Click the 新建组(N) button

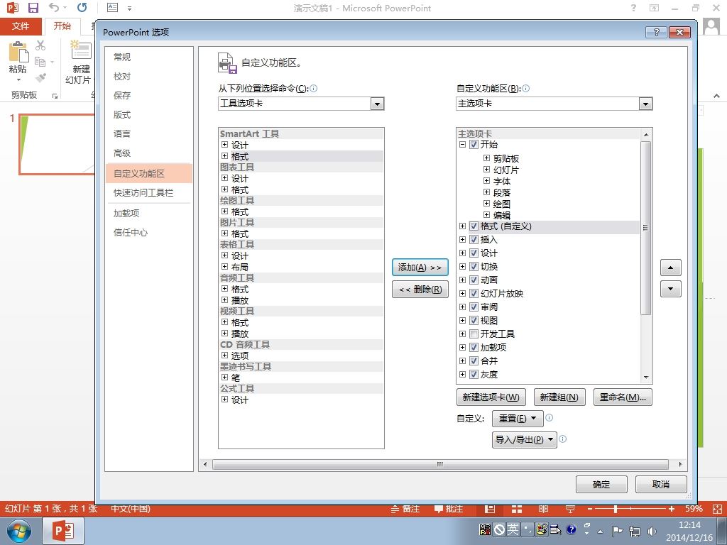pos(559,397)
